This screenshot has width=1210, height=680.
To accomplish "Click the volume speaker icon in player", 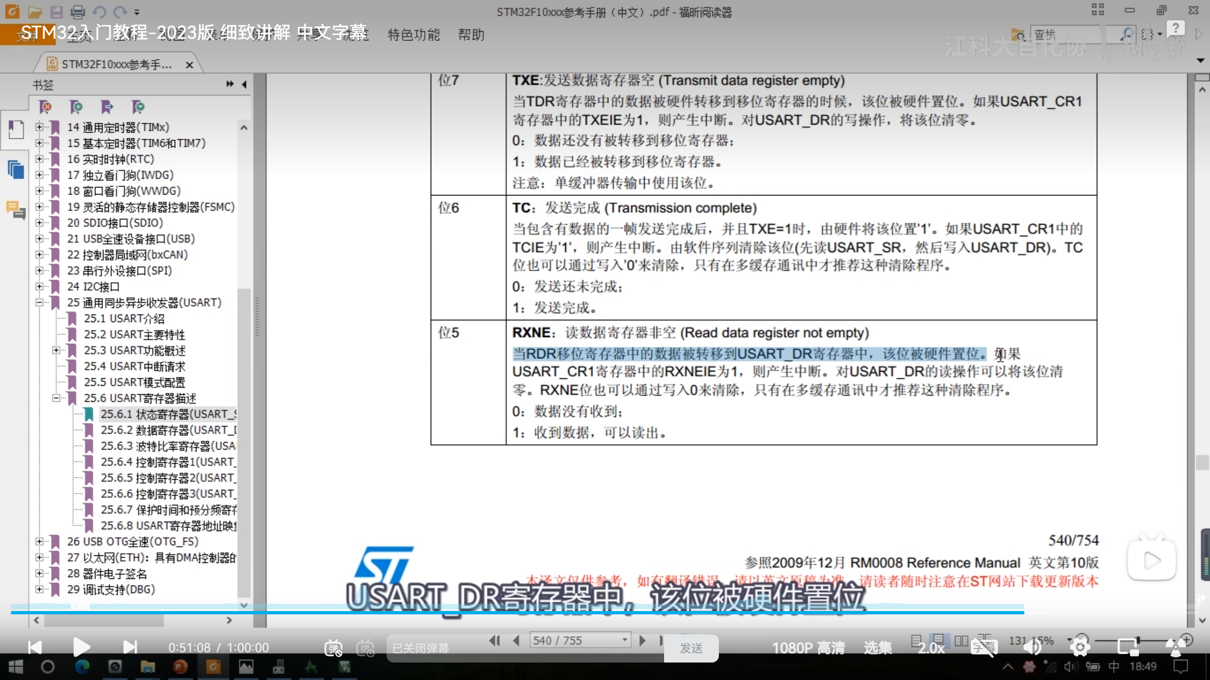I will click(x=1032, y=647).
